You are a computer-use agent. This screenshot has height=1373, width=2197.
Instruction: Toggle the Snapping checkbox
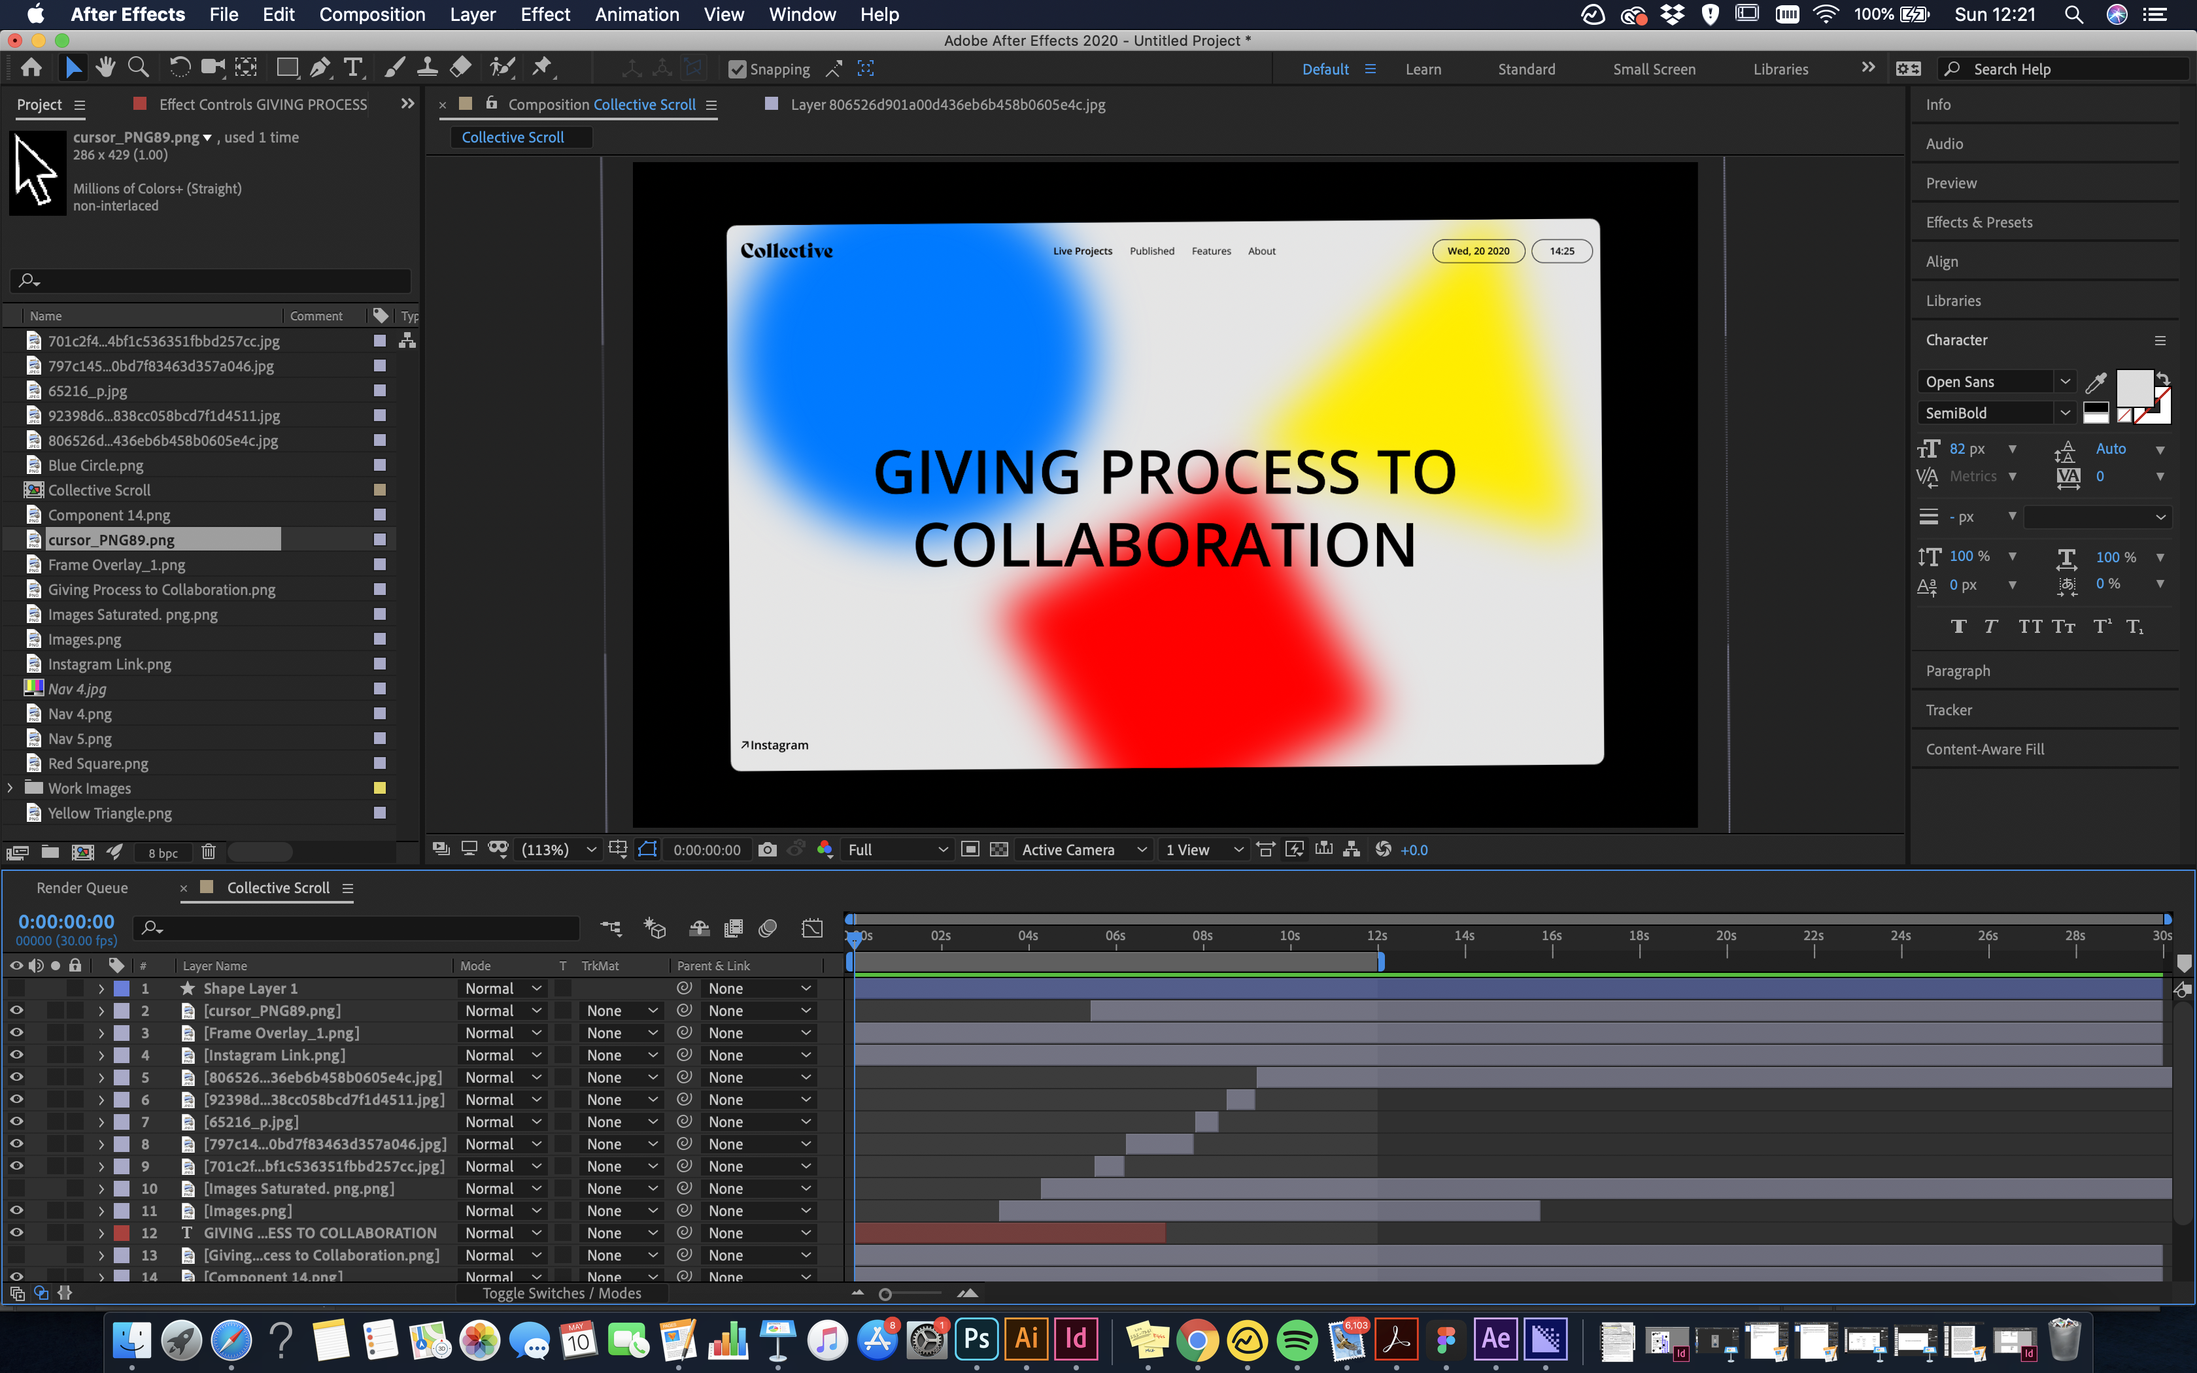737,69
